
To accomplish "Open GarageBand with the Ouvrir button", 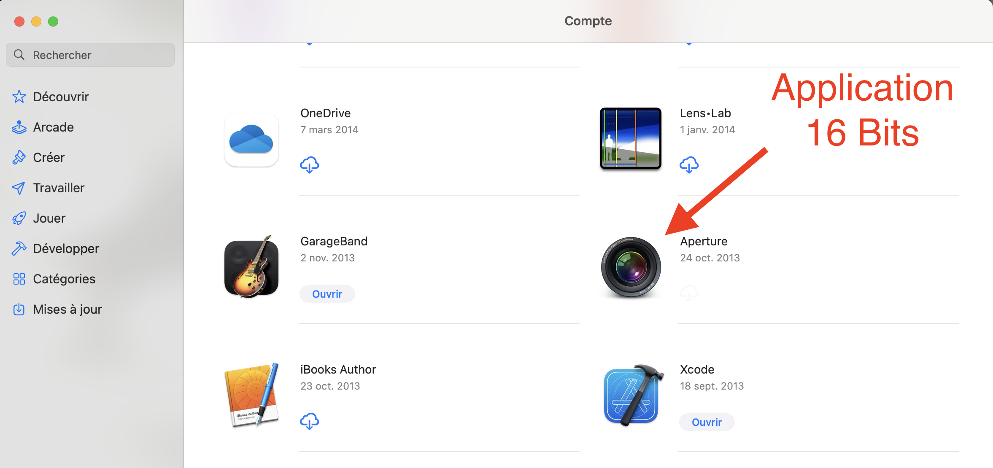I will pyautogui.click(x=327, y=294).
